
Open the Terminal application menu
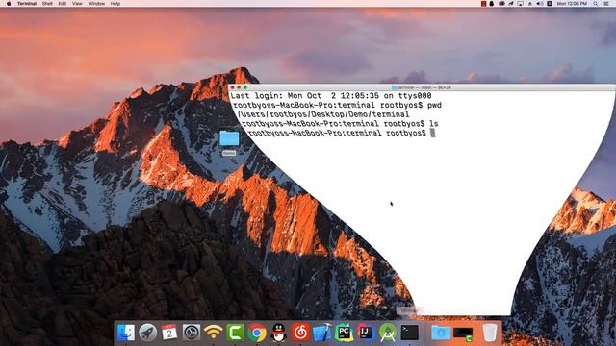[27, 4]
